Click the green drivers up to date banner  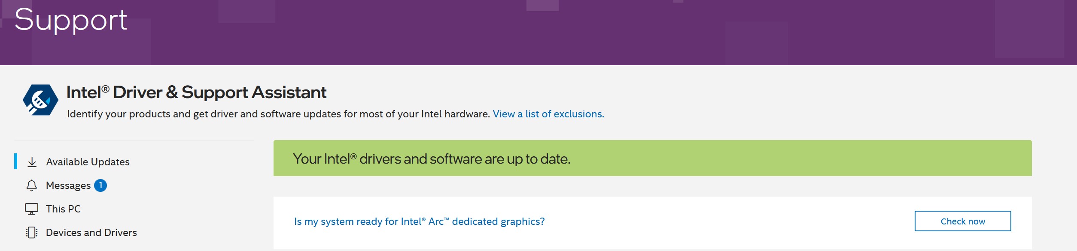pos(653,158)
